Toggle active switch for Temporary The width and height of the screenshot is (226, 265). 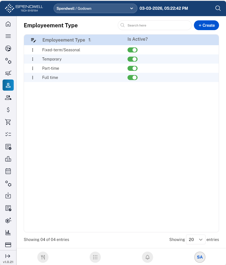click(133, 59)
